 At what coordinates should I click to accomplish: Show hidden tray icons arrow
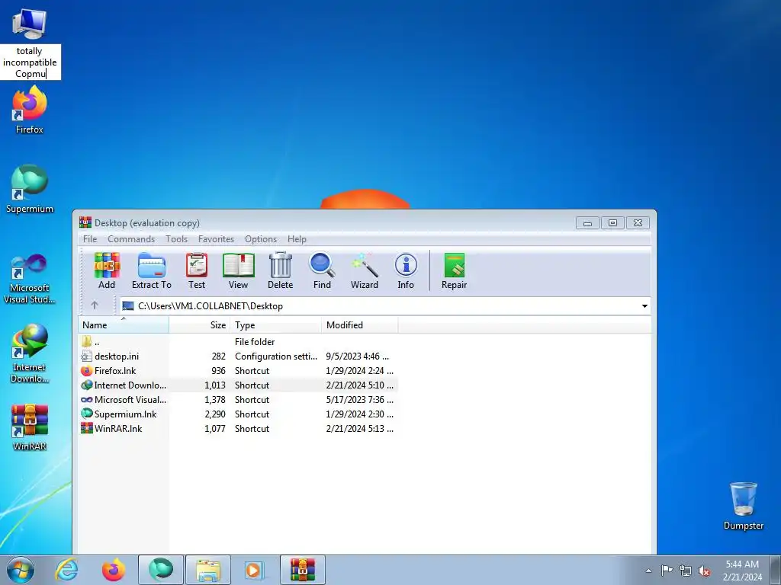[648, 571]
